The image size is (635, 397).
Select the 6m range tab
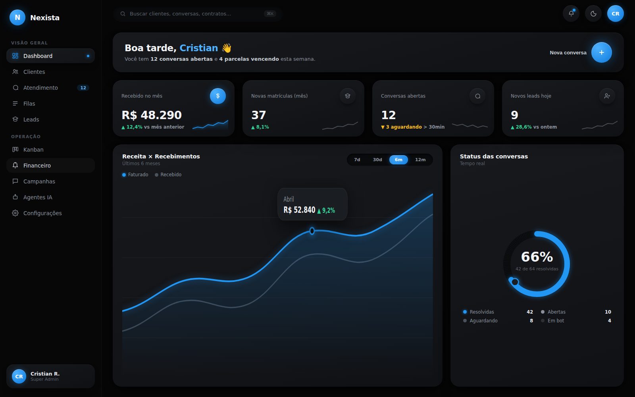(x=398, y=160)
